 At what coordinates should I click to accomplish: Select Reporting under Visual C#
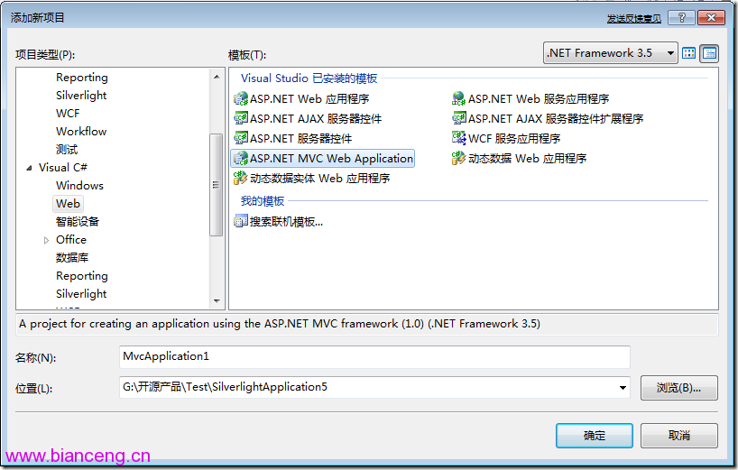(x=82, y=276)
